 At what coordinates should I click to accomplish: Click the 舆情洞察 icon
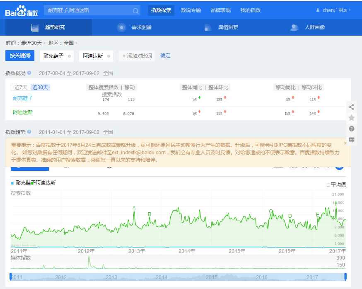[x=208, y=27]
